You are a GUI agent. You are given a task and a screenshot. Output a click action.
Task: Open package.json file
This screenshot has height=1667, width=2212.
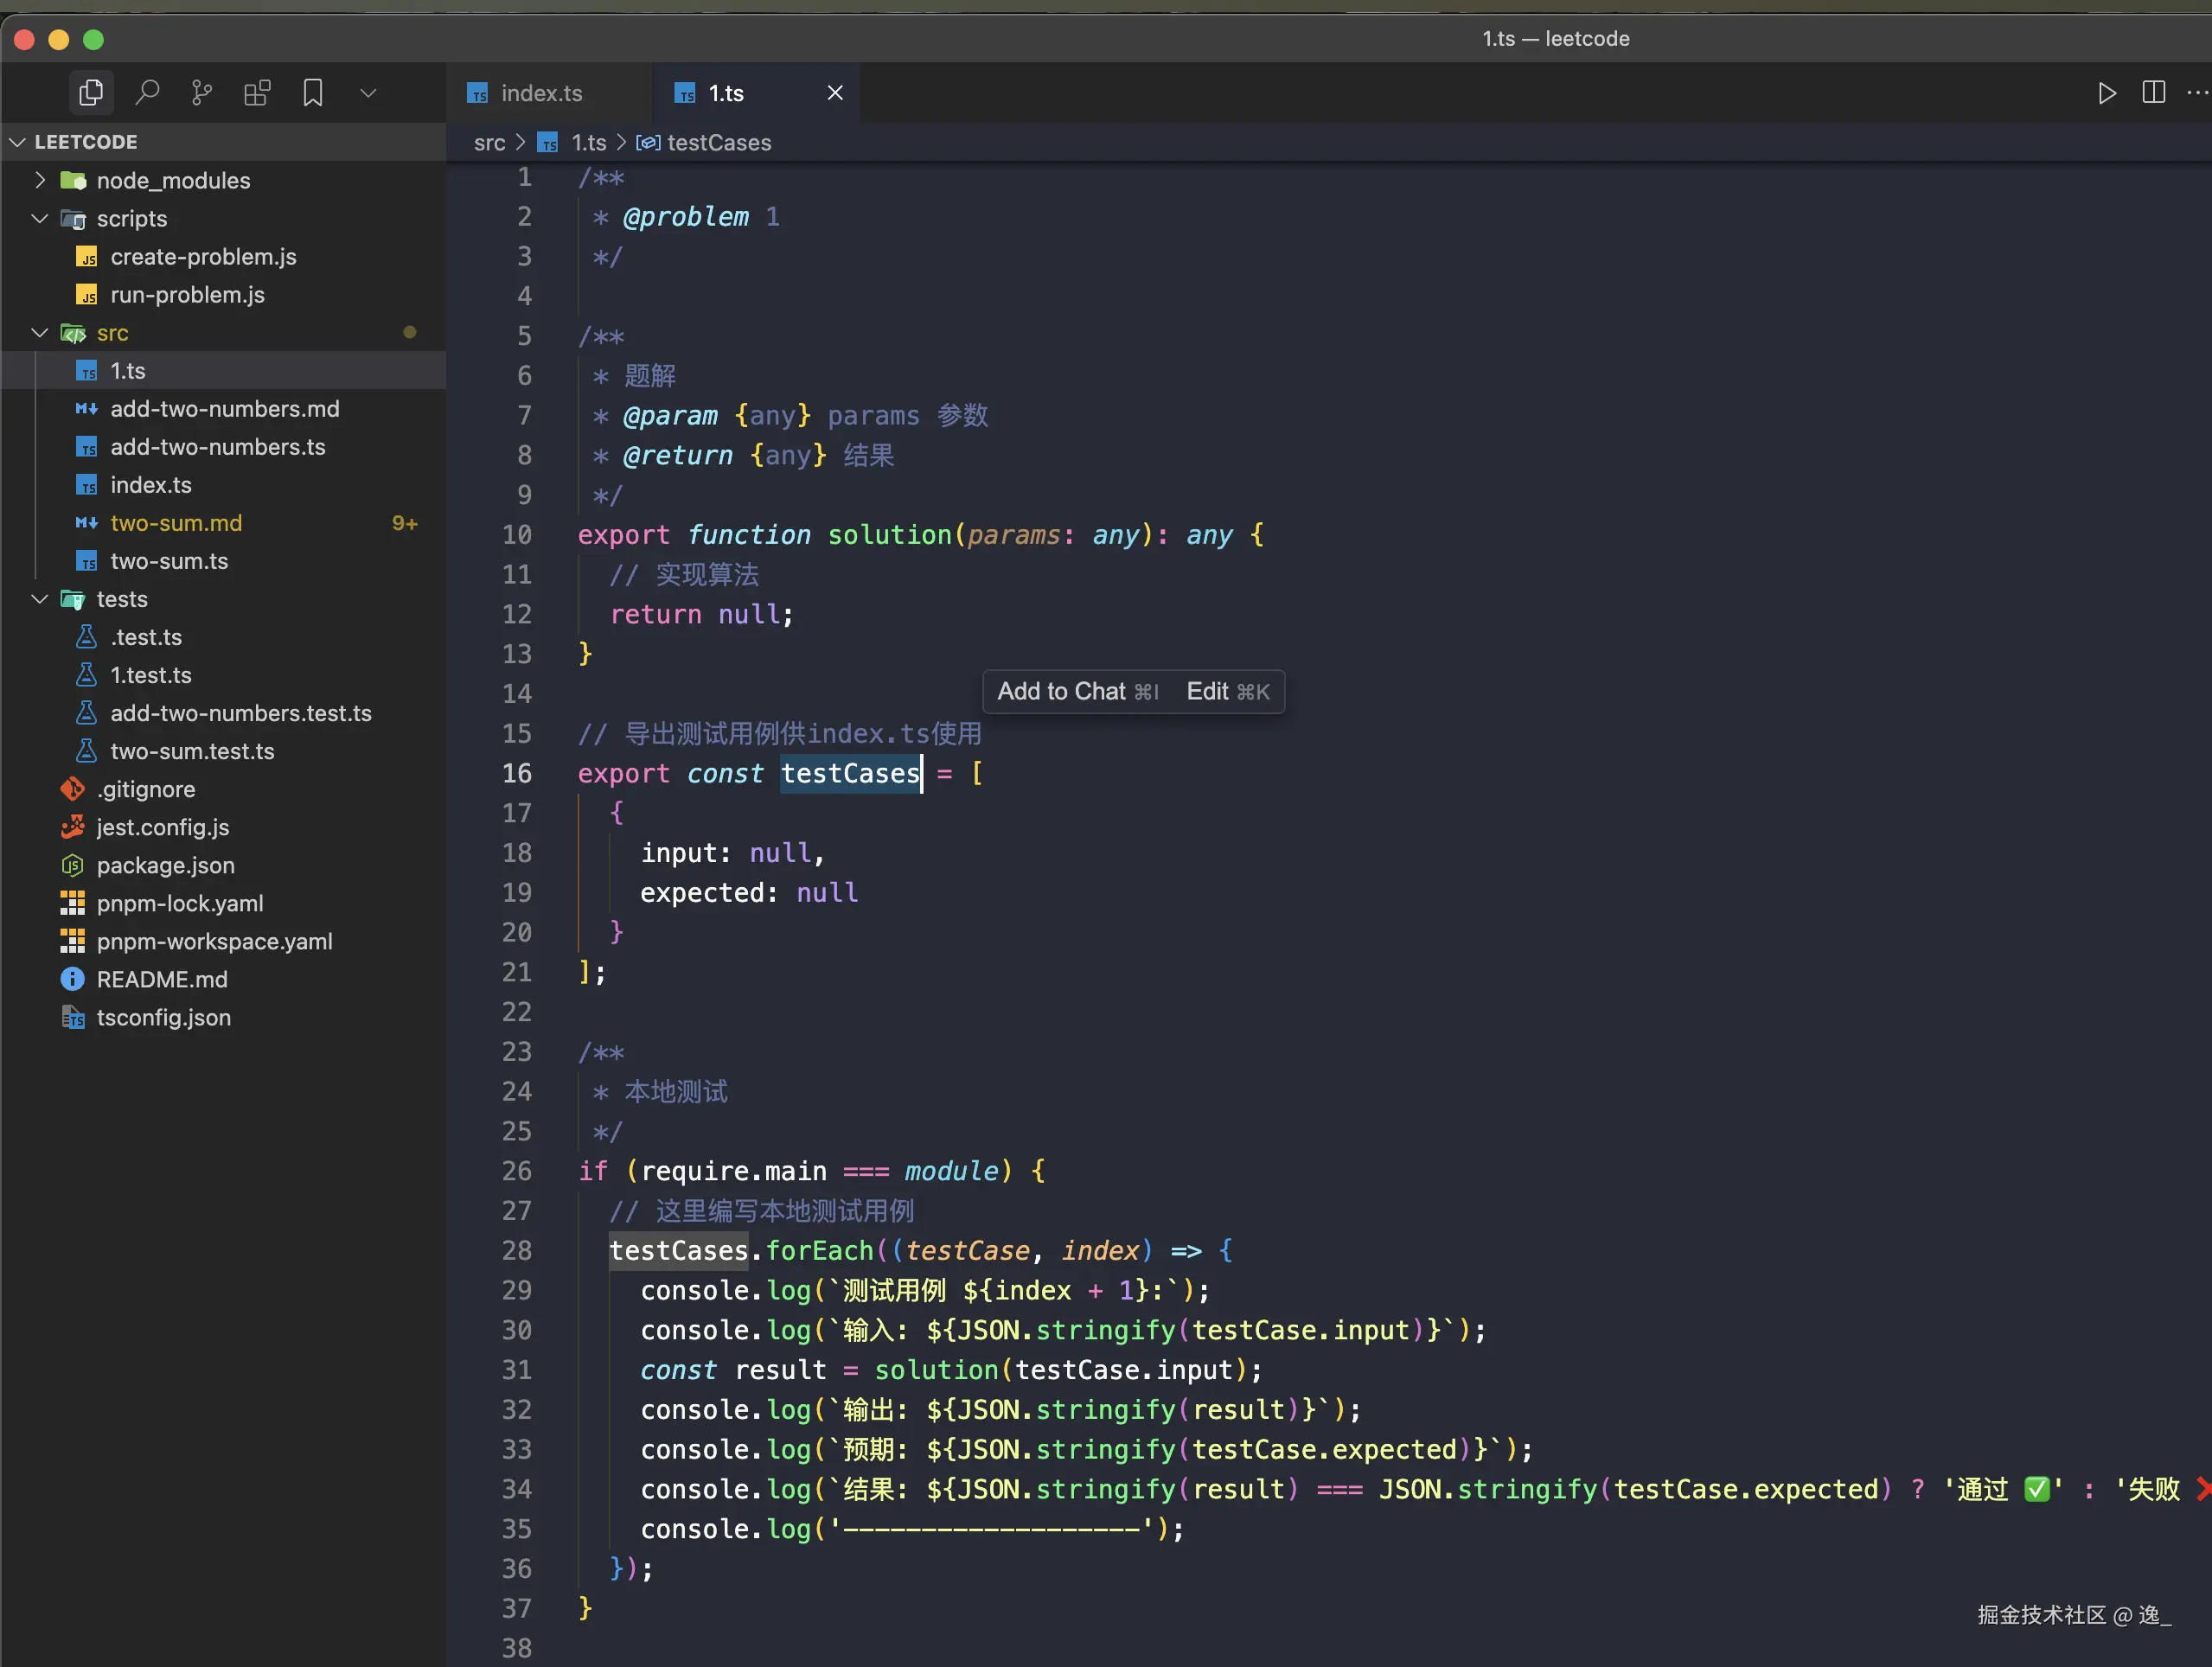pyautogui.click(x=165, y=865)
